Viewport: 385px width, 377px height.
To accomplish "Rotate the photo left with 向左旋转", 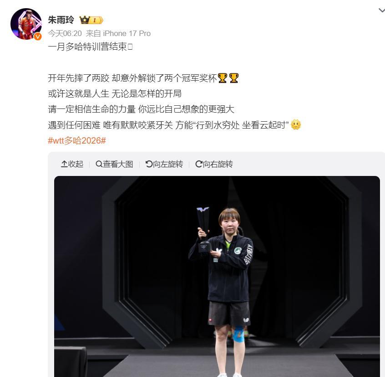I will (x=164, y=164).
